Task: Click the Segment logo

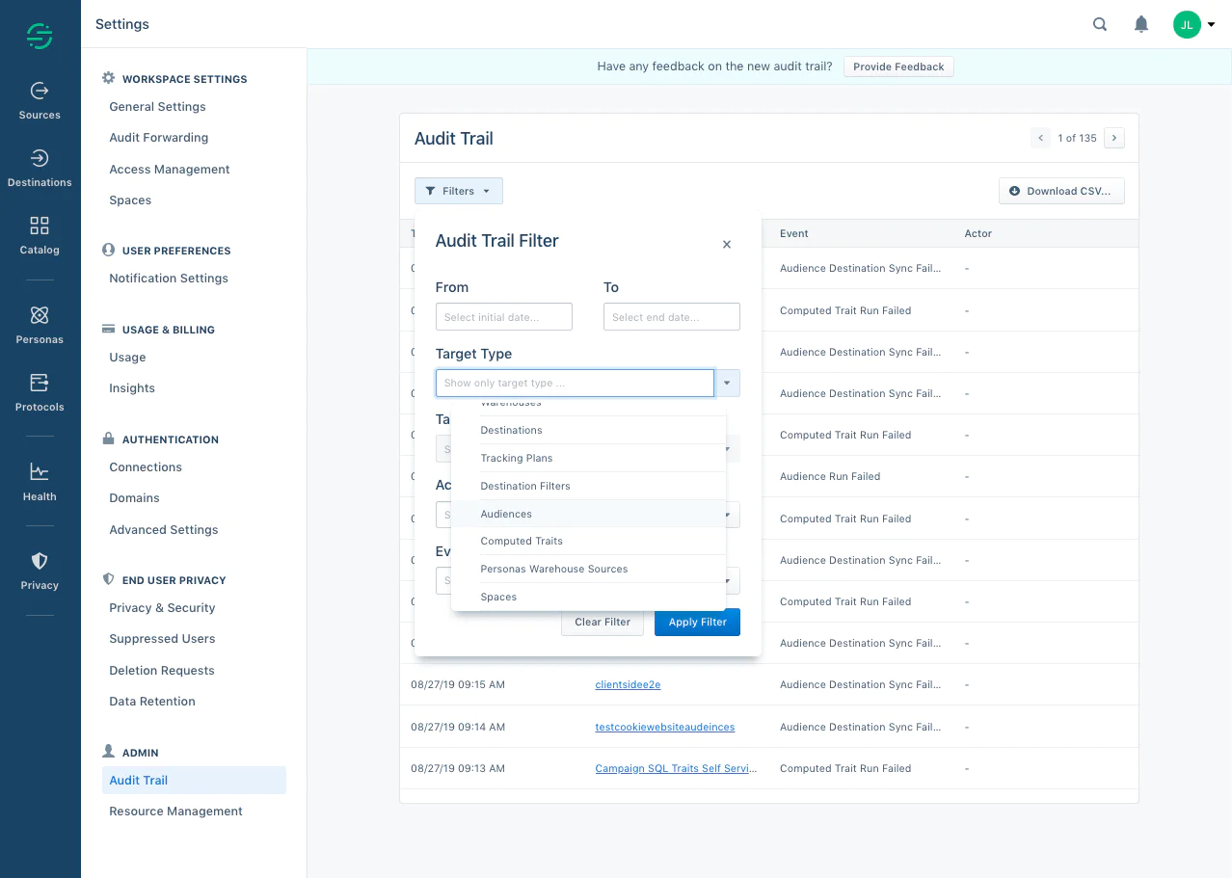Action: click(39, 35)
